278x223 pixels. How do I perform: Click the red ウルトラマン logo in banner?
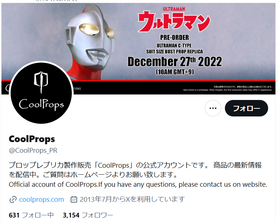[x=174, y=22]
